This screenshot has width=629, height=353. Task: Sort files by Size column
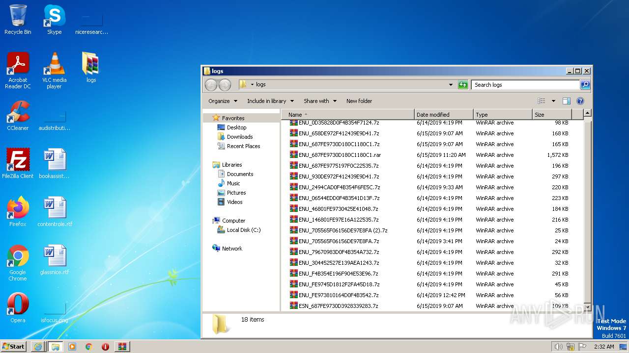click(x=552, y=115)
